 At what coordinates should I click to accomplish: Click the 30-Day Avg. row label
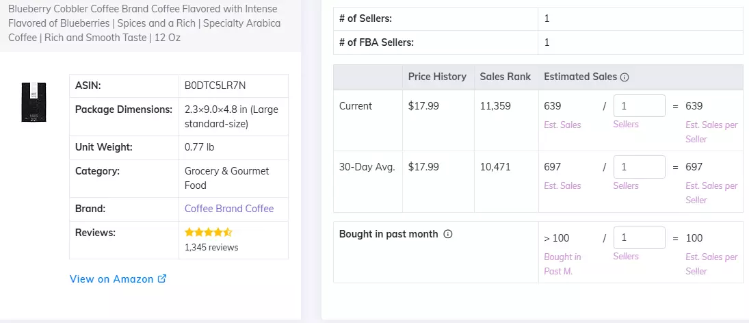(x=367, y=167)
